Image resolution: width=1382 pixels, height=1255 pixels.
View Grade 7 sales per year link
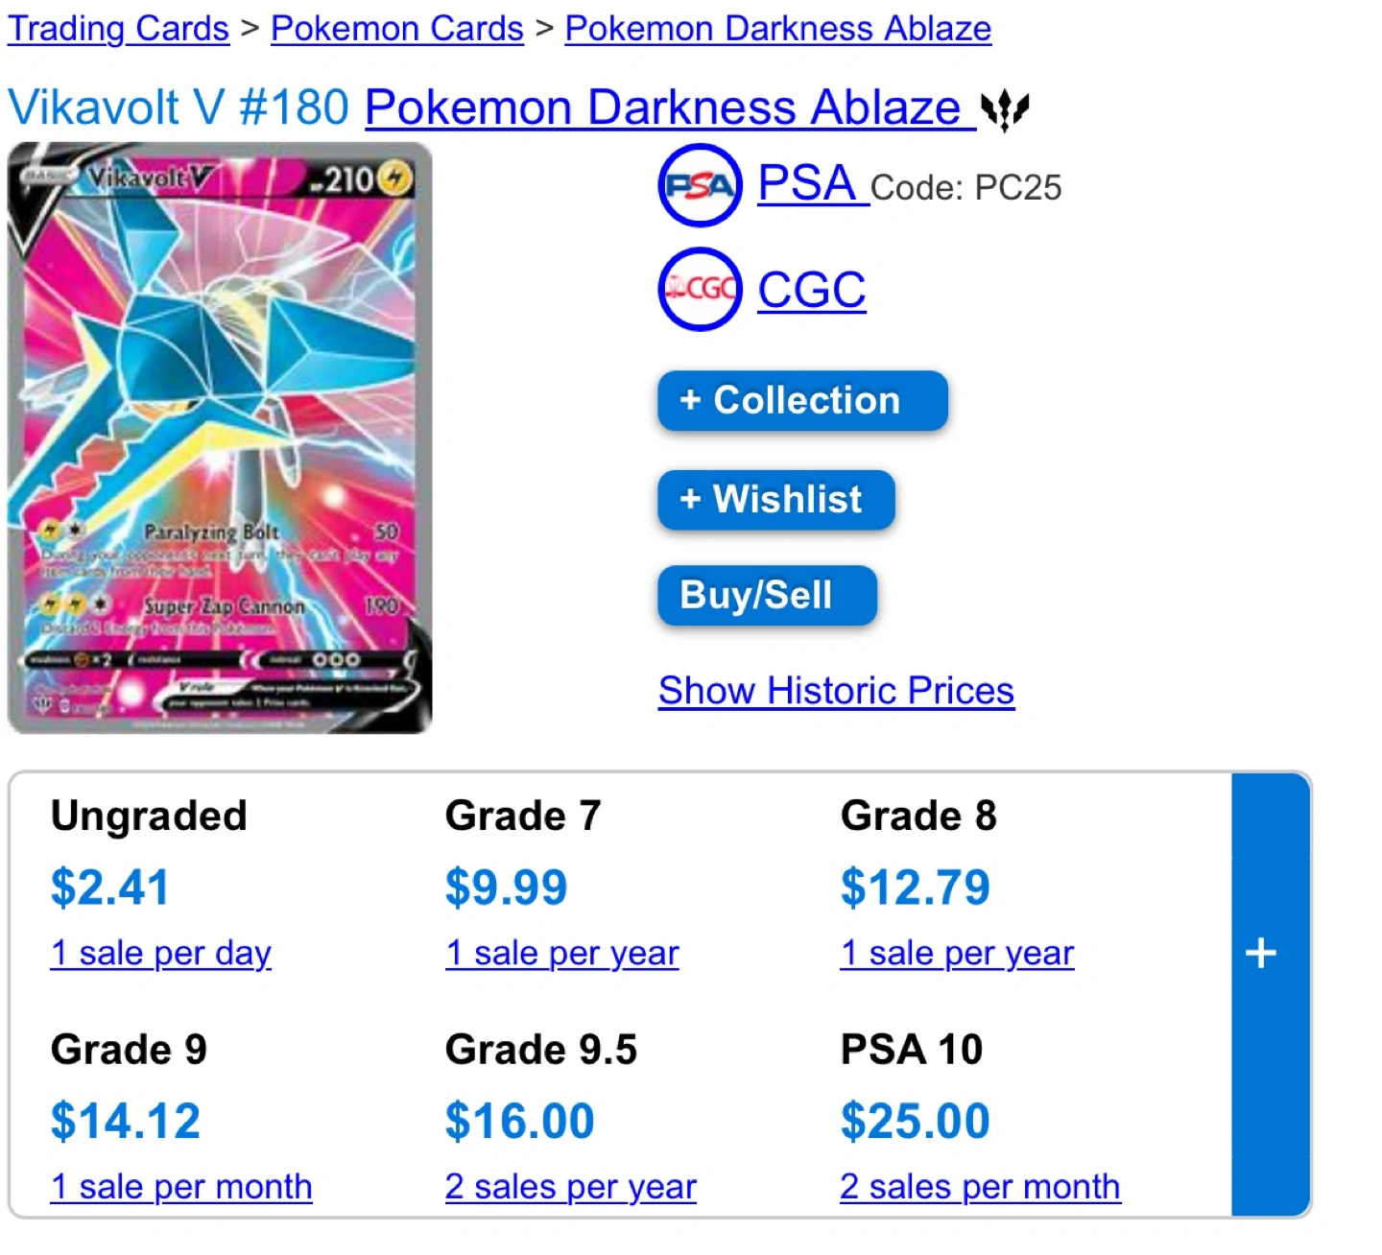562,953
